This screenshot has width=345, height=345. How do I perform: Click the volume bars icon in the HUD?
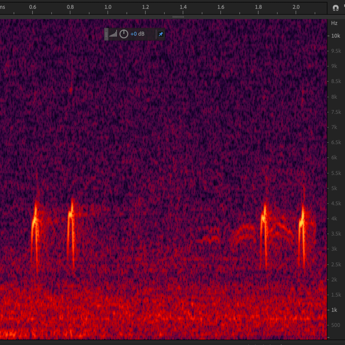(x=113, y=34)
